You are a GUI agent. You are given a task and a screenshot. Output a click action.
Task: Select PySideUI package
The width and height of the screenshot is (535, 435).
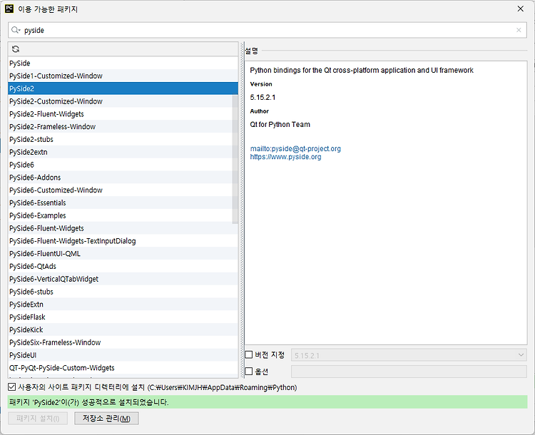click(123, 355)
